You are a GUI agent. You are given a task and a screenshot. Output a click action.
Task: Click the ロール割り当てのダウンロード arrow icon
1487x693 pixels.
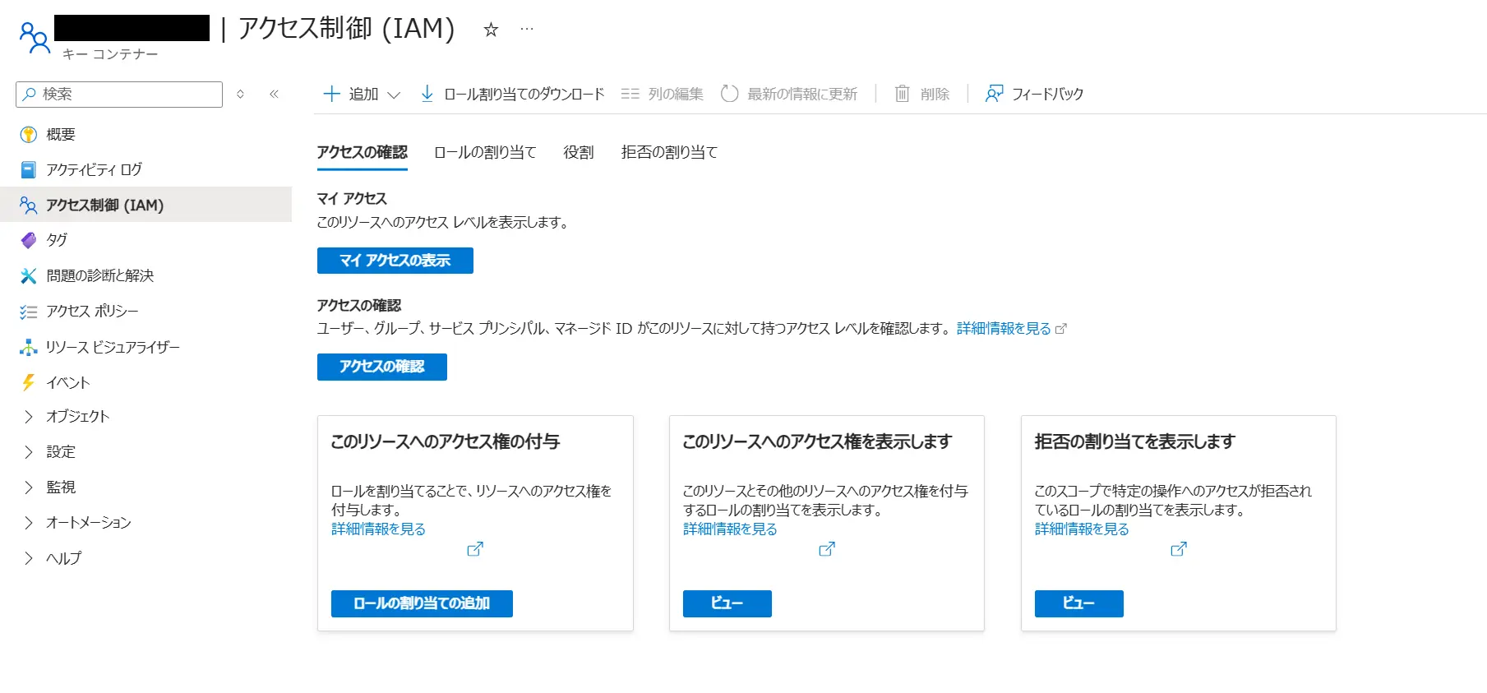coord(427,94)
